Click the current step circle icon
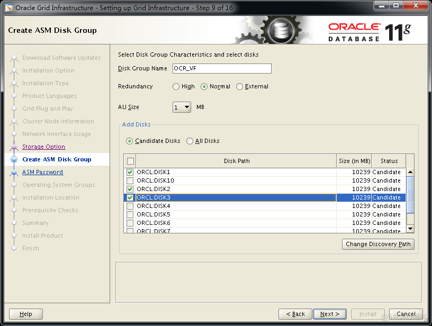432x326 pixels. (14, 160)
